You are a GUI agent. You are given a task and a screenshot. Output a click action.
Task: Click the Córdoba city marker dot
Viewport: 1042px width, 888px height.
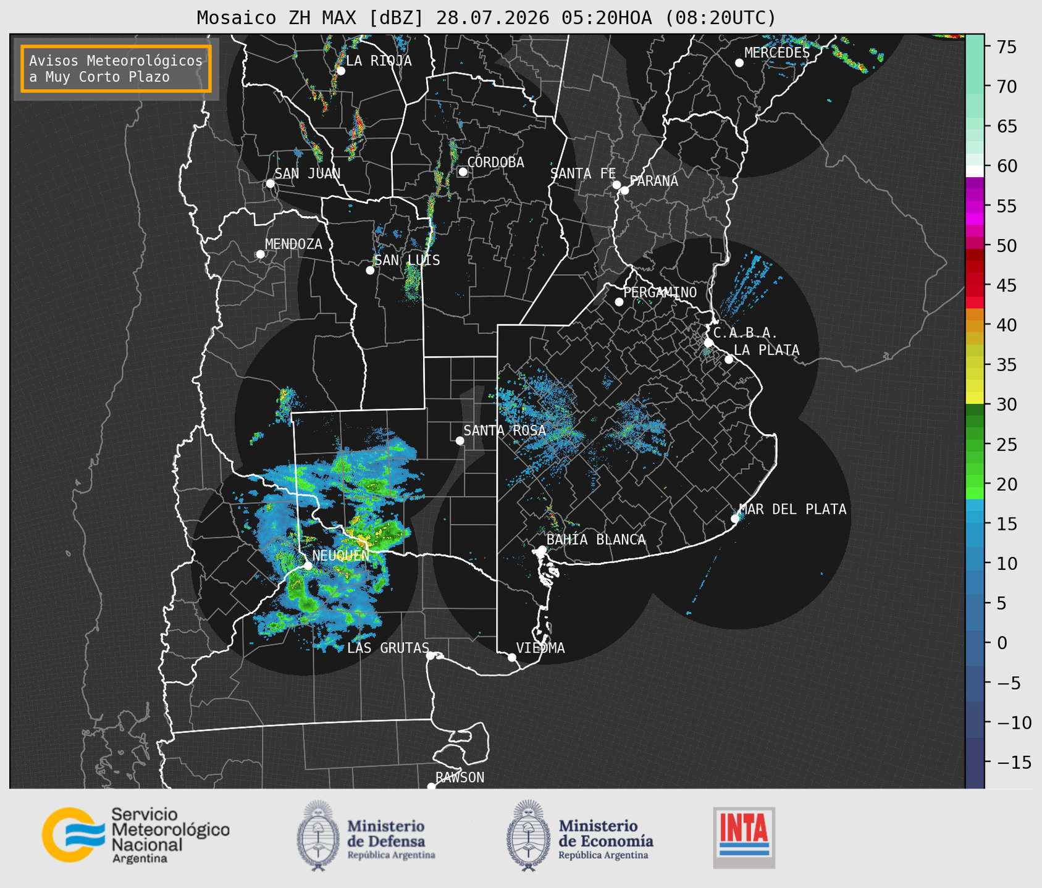(463, 172)
